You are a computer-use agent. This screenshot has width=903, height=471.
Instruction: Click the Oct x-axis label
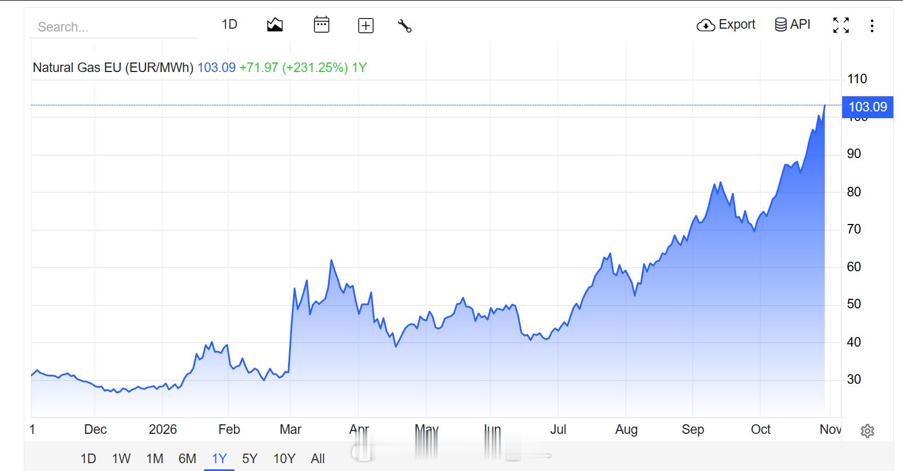[x=760, y=429]
